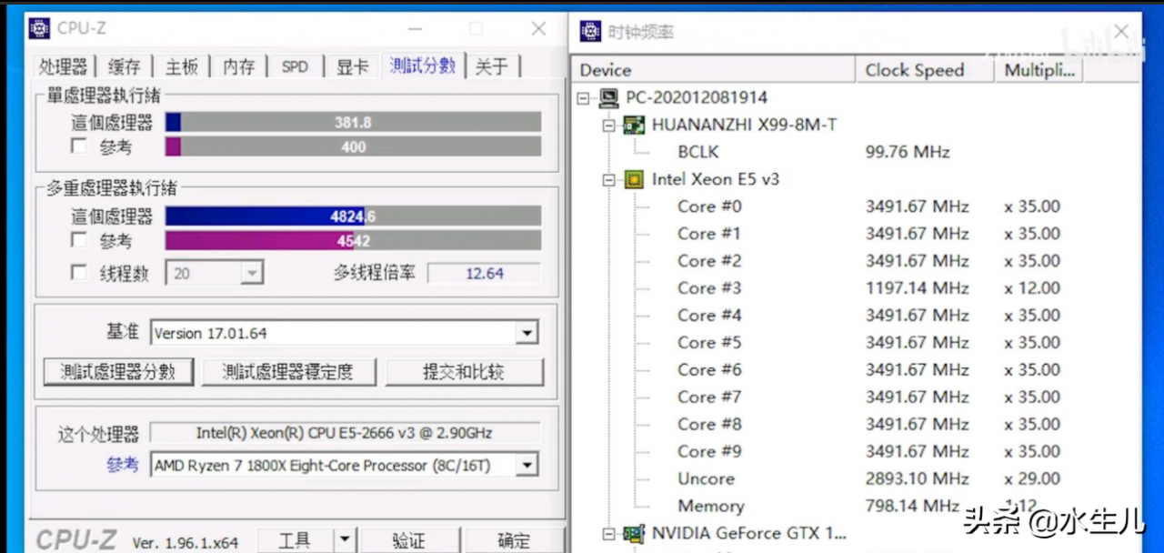1164x553 pixels.
Task: Click the Clock Speed column header
Action: pyautogui.click(x=925, y=70)
